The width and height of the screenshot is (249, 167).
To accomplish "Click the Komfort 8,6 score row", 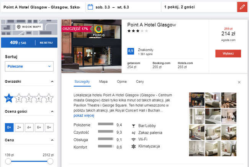I will tap(98, 147).
